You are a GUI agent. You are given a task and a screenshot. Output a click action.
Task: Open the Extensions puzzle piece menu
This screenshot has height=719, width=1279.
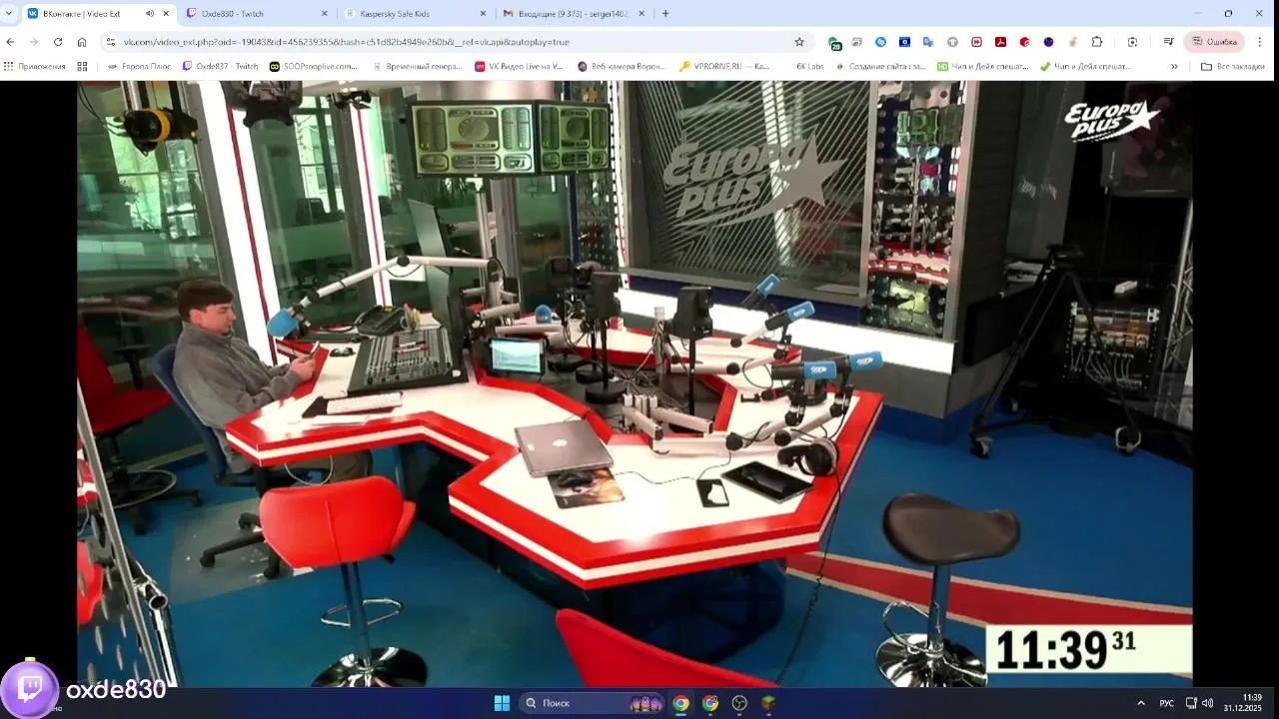tap(1097, 42)
